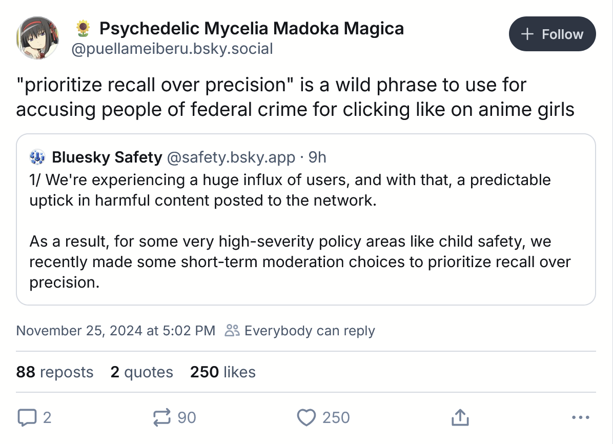Click the Everybody can reply people icon
613x444 pixels.
pyautogui.click(x=232, y=331)
